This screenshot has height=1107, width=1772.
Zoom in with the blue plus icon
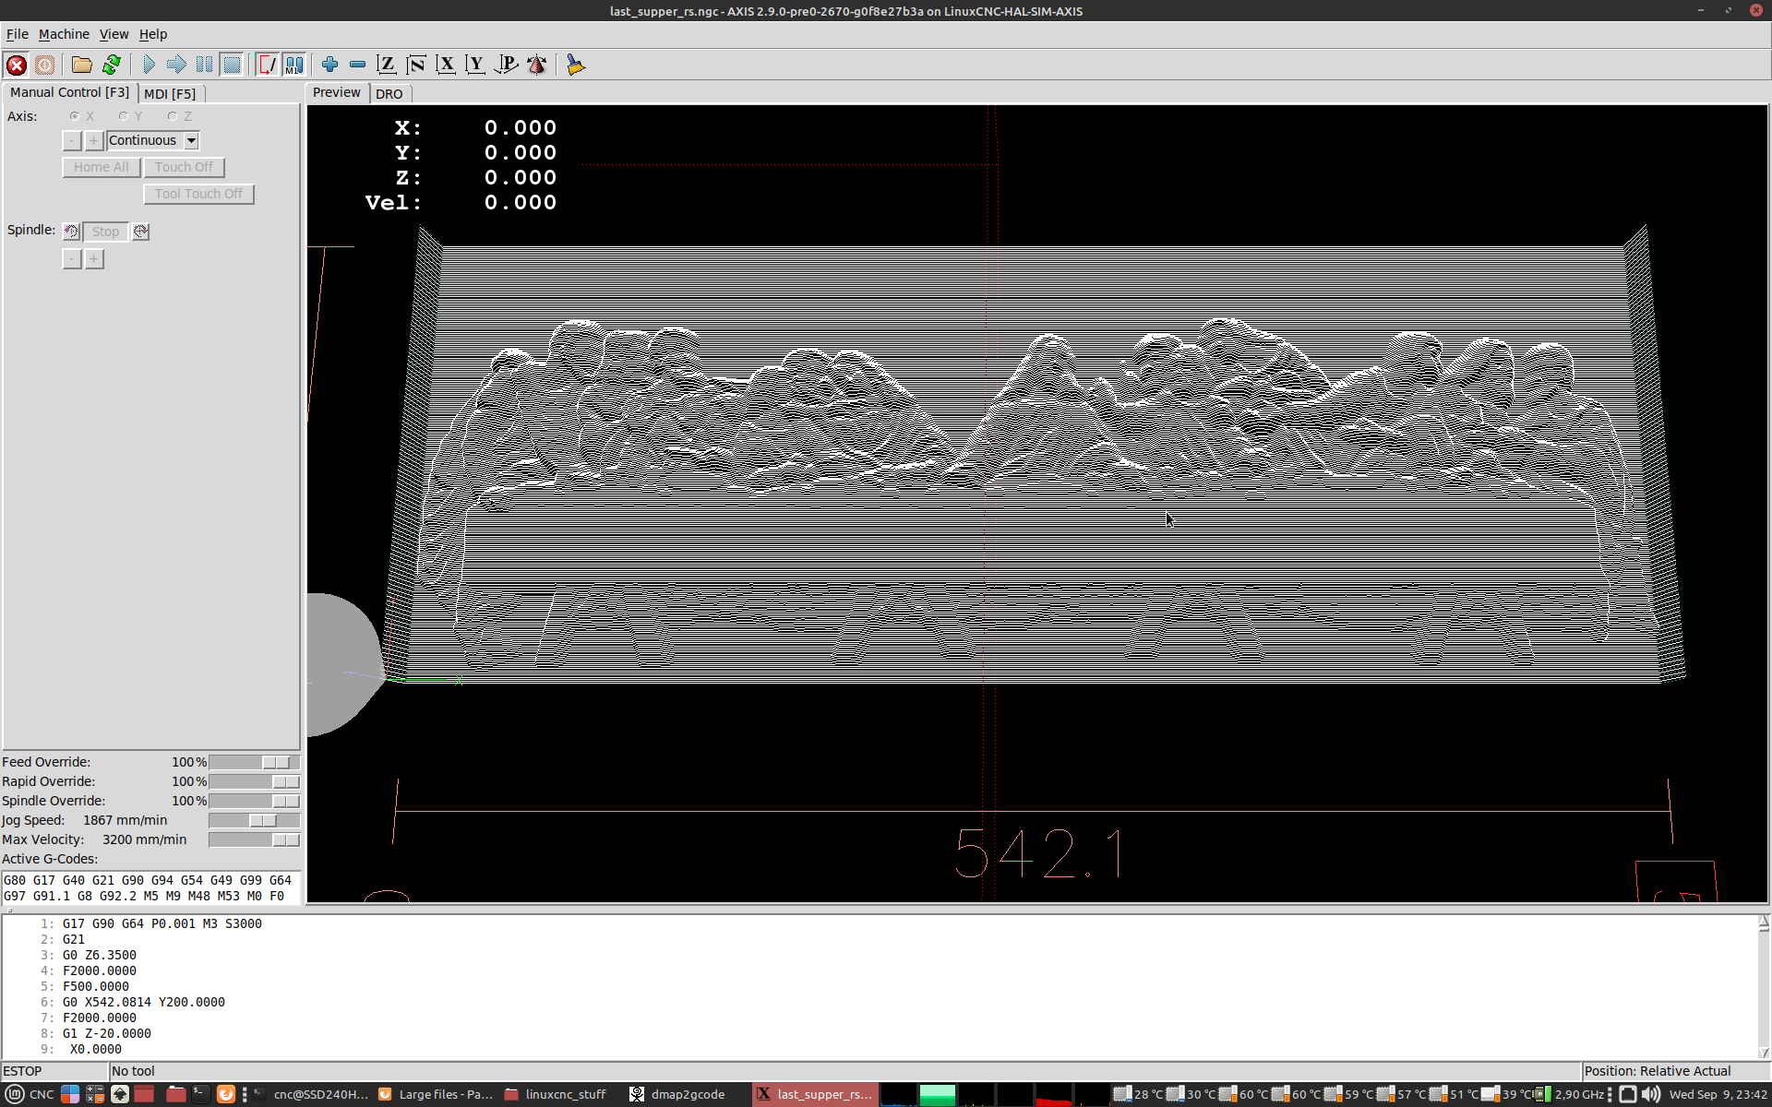tap(329, 65)
